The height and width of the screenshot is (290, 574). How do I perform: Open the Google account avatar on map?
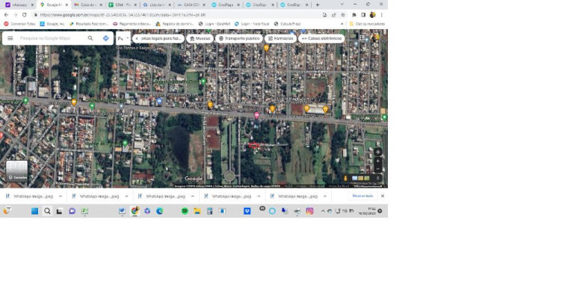tap(375, 37)
